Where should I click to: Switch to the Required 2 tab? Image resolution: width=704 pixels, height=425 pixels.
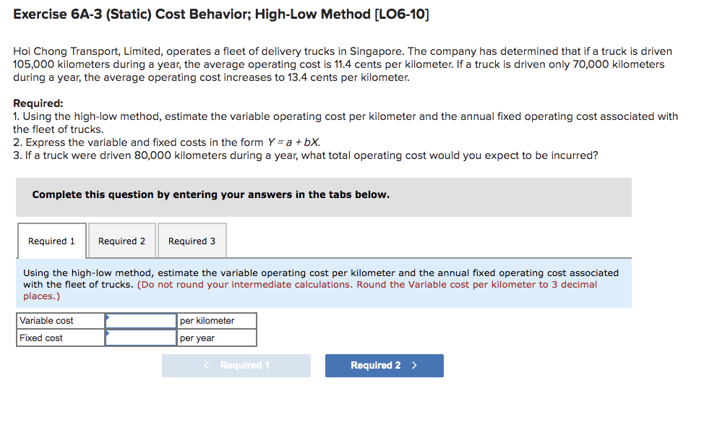pos(121,240)
